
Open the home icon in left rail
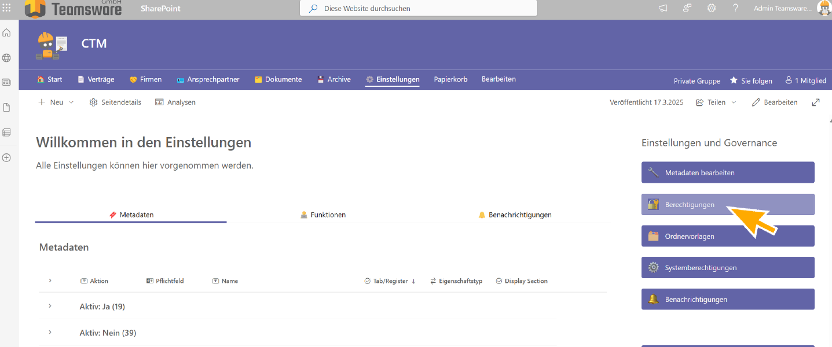tap(7, 33)
